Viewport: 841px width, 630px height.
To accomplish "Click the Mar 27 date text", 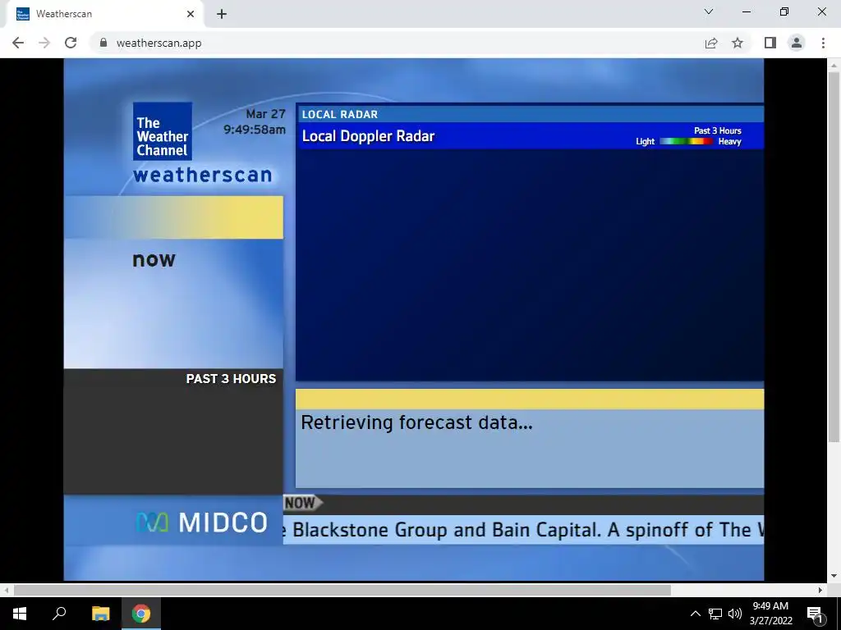I will pos(265,114).
